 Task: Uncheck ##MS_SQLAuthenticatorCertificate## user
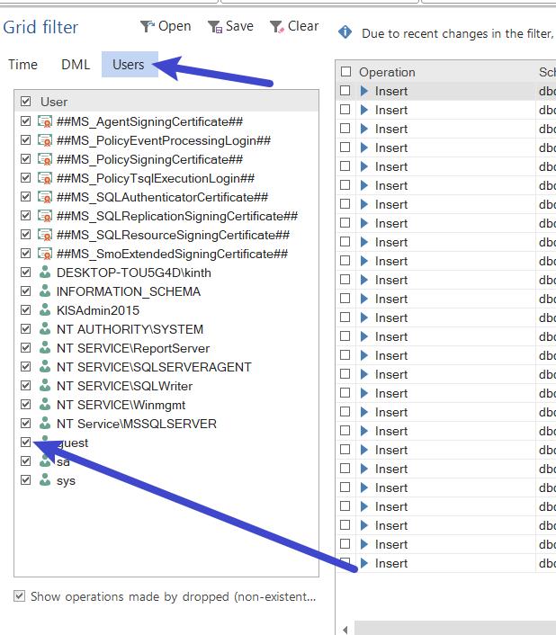[x=25, y=197]
